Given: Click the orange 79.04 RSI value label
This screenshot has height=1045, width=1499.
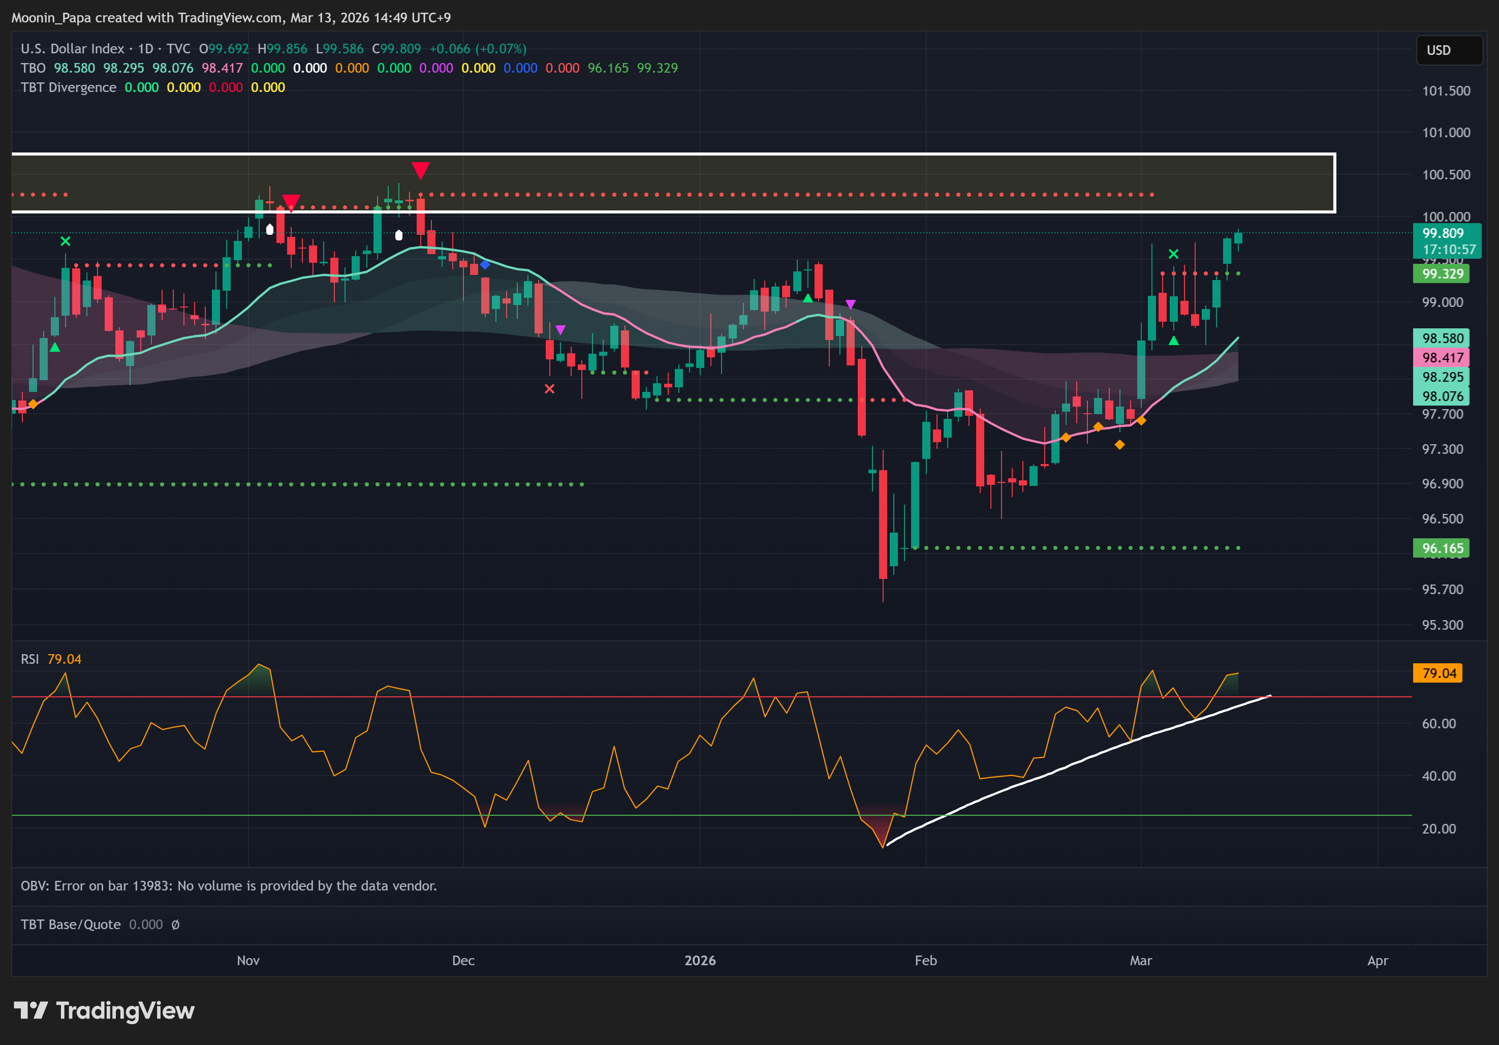Looking at the screenshot, I should point(1437,673).
